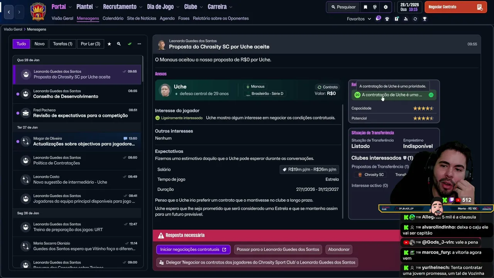Image resolution: width=494 pixels, height=278 pixels.
Task: Open the Visão Geral tab
Action: (x=63, y=19)
